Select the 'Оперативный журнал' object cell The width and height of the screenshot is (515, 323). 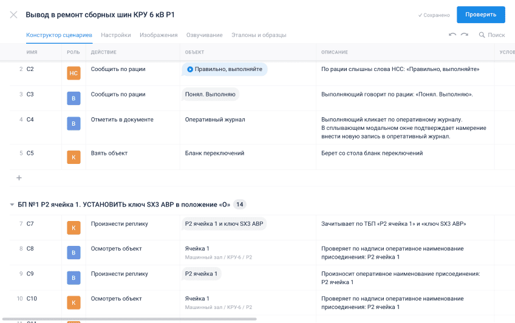[215, 120]
